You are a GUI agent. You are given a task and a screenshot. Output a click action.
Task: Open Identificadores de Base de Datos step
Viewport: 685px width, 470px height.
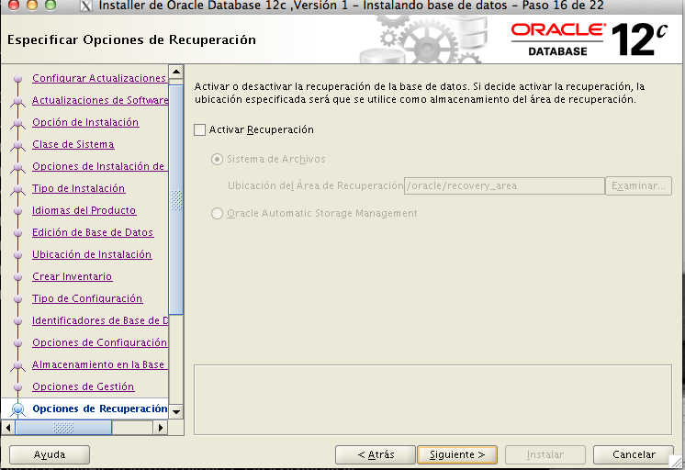(100, 320)
